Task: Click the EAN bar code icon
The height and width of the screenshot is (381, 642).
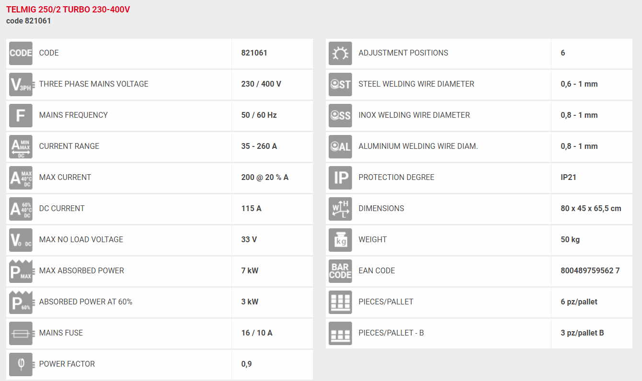Action: 340,271
